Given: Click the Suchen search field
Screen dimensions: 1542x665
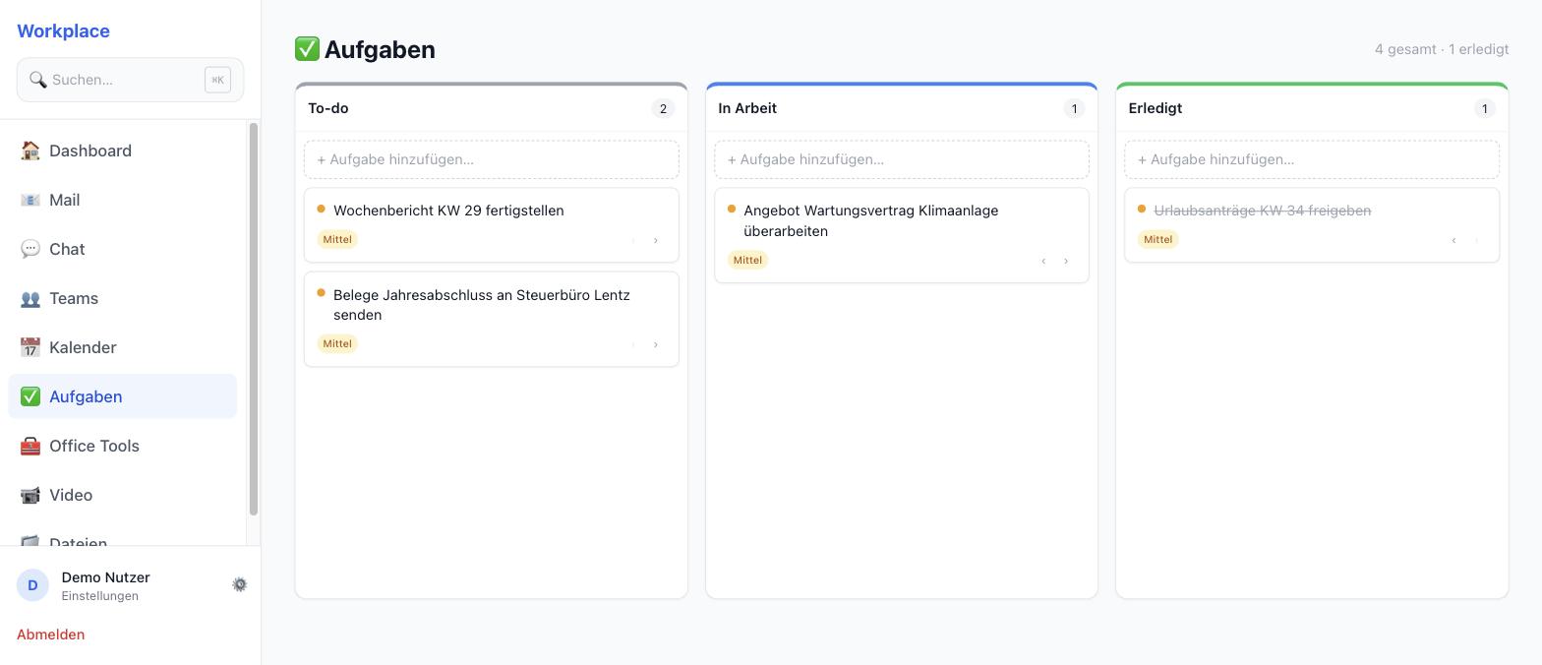Looking at the screenshot, I should (130, 80).
